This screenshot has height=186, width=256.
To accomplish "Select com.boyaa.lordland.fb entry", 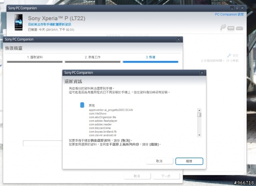I will tap(103, 131).
